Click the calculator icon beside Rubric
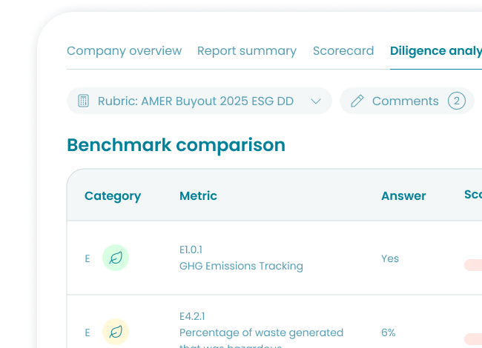This screenshot has height=348, width=482. point(83,101)
